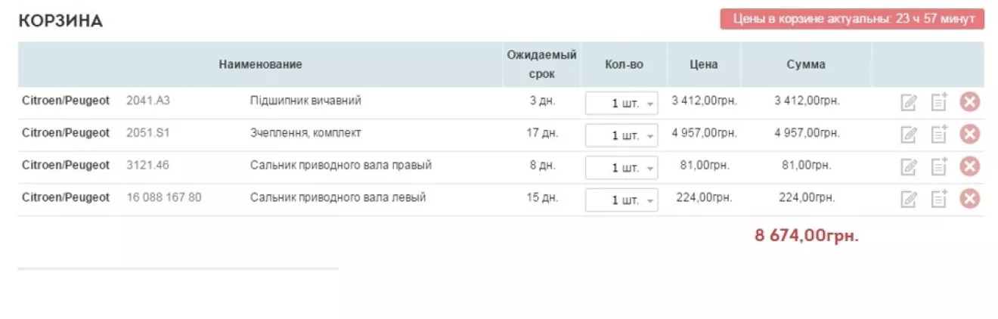
Task: Remove the 2041.A3 item from cart
Action: tap(969, 102)
